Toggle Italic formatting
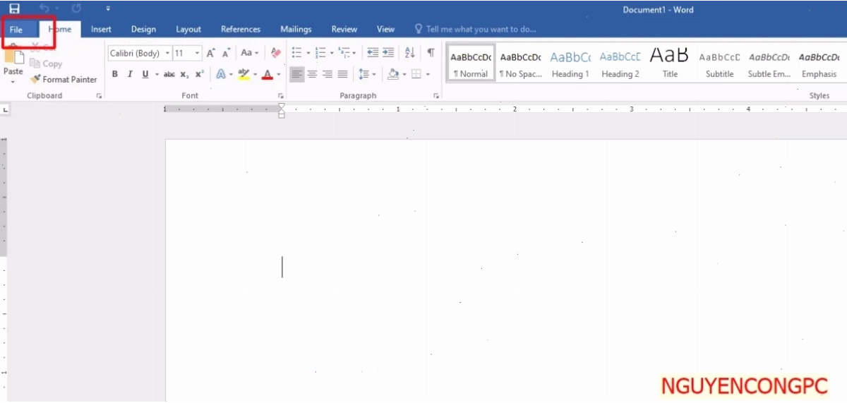Screen dimensions: 847x403 click(x=130, y=74)
